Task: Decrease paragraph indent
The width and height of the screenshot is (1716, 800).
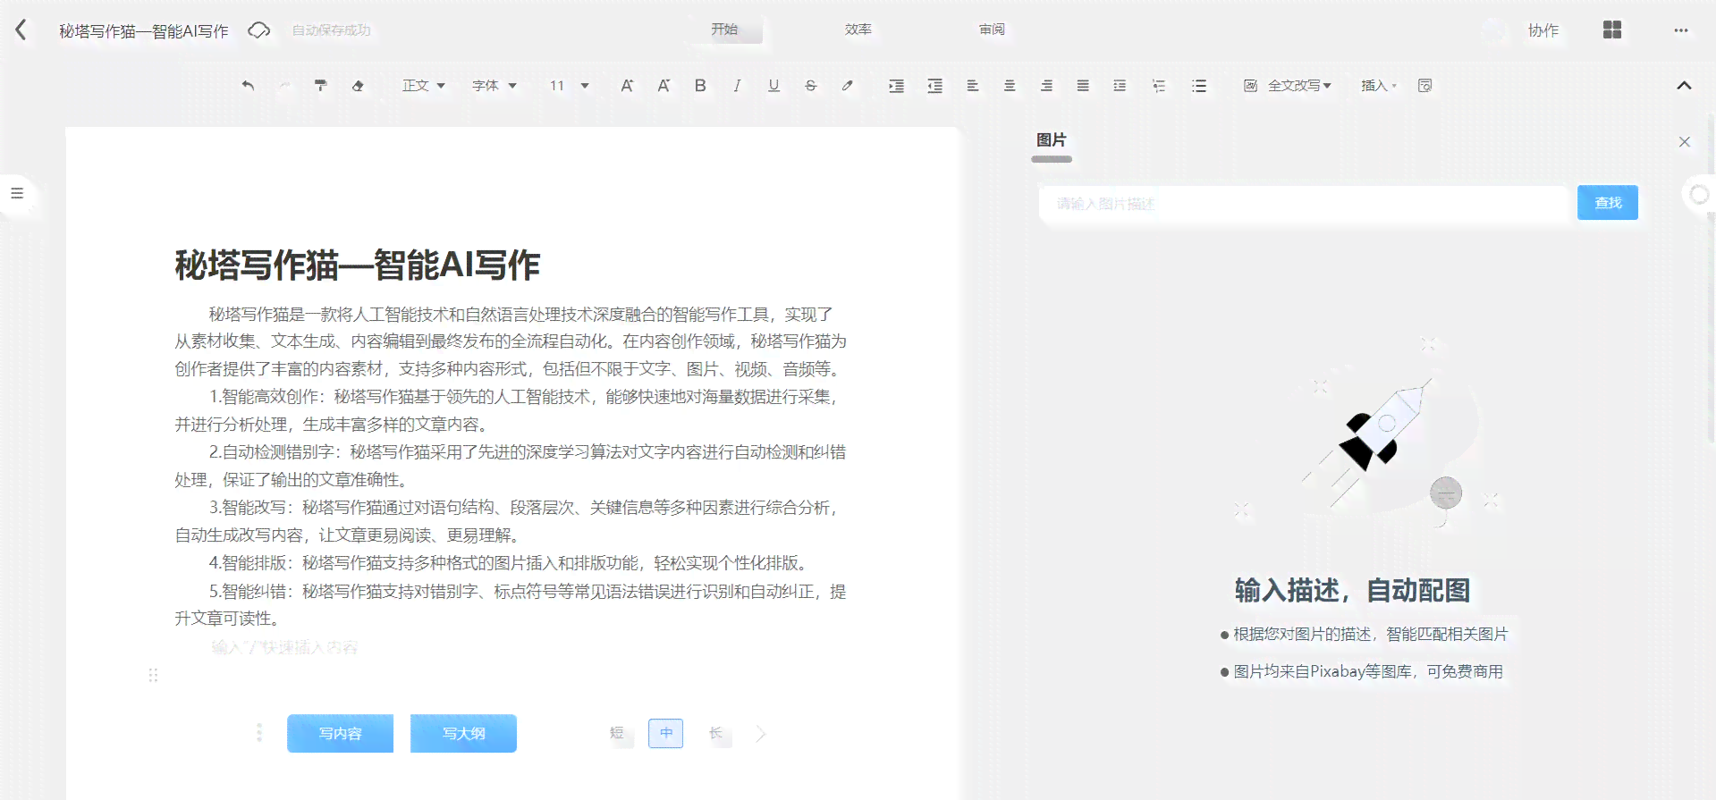Action: (x=934, y=86)
